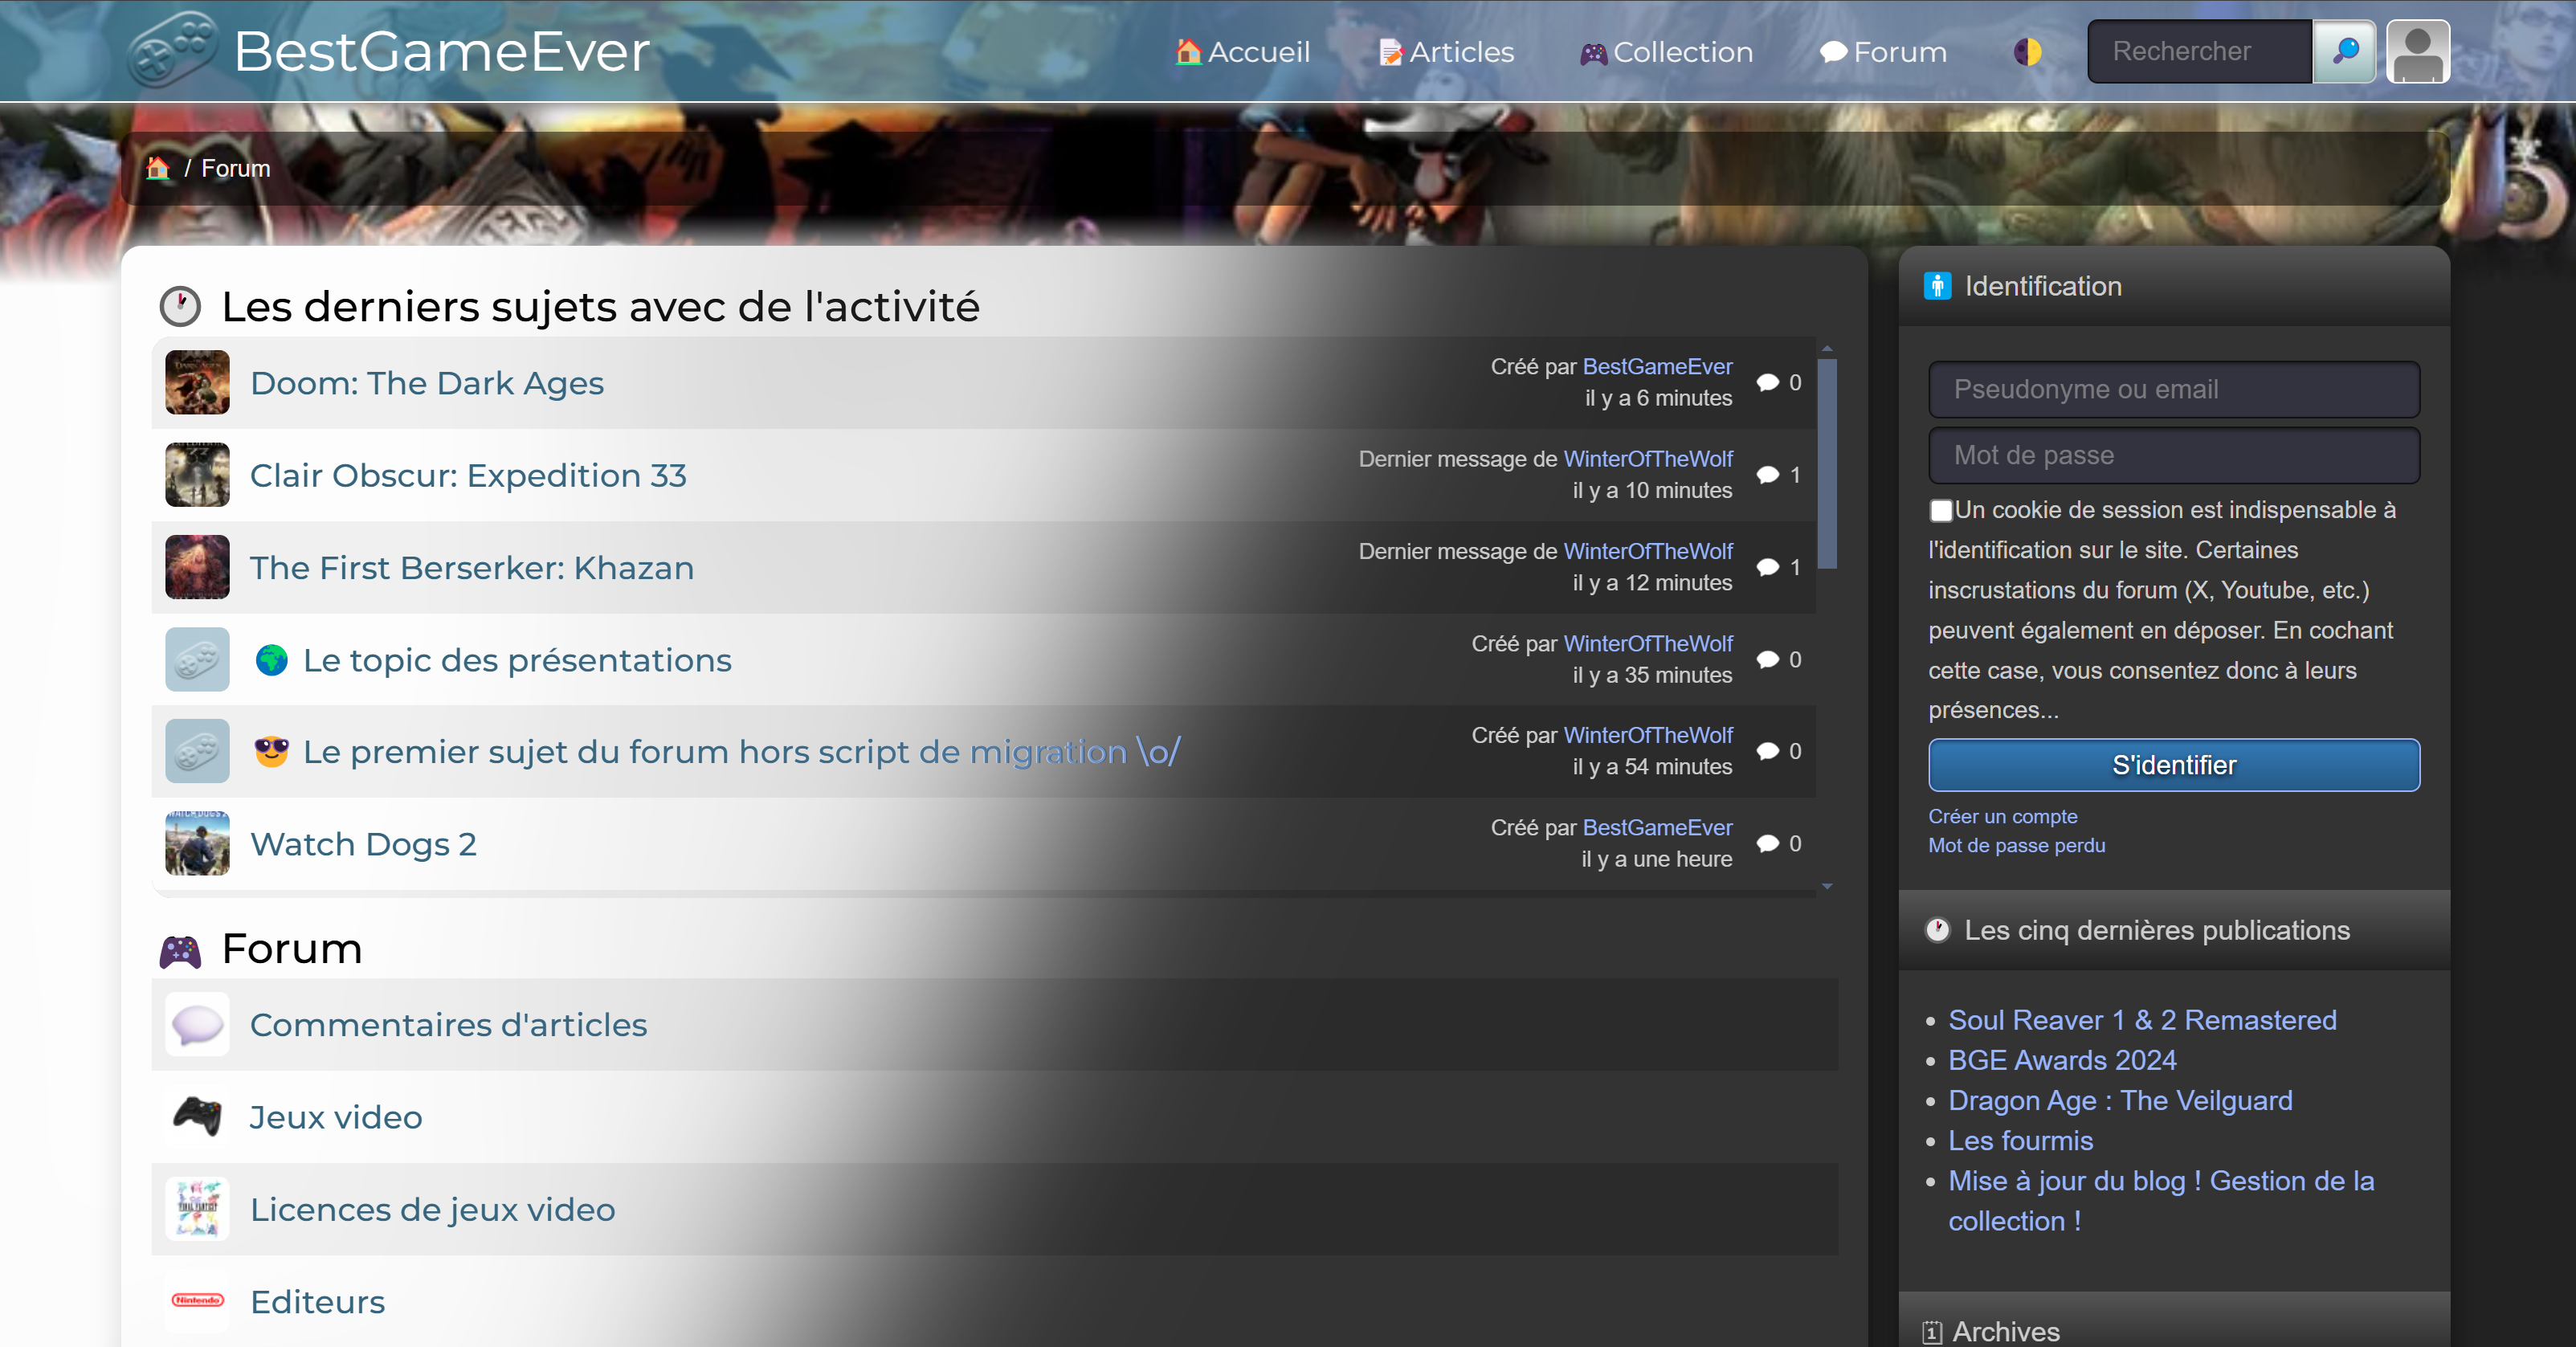The image size is (2576, 1347).
Task: Open WinterOfTheWolf link on présentations row
Action: 1648,643
